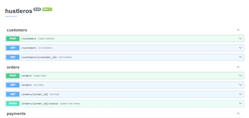Expand the Get Order endpoint arrow
Image resolution: width=249 pixels, height=118 pixels.
click(240, 94)
